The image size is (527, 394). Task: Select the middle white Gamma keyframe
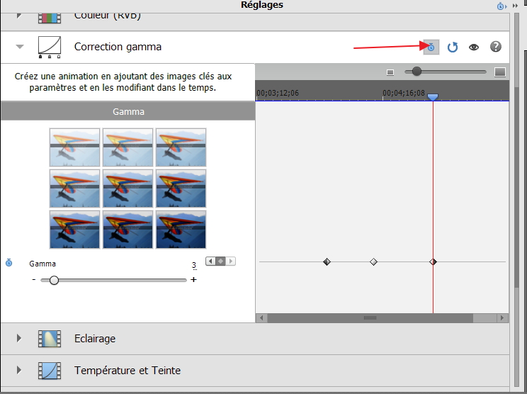pyautogui.click(x=373, y=261)
